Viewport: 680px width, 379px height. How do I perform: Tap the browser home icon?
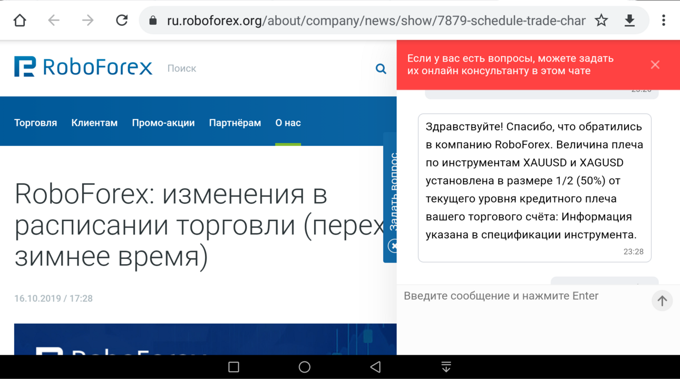pos(20,21)
